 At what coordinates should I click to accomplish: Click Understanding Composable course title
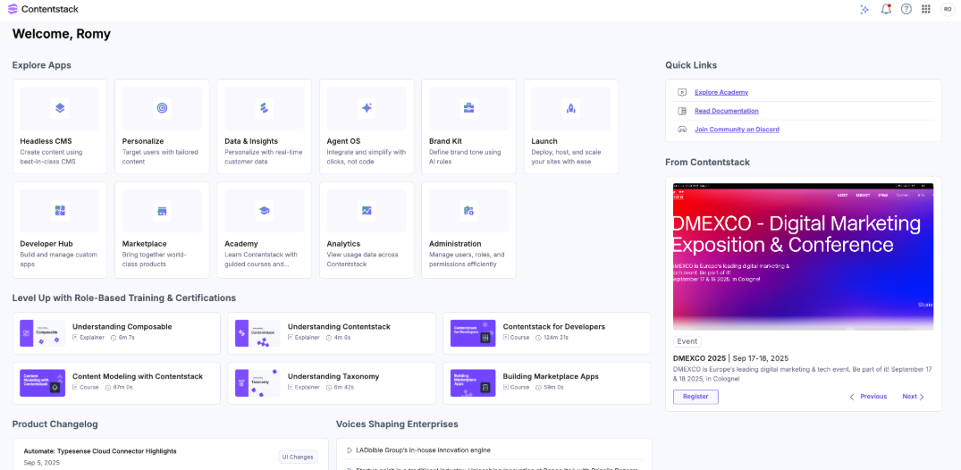click(x=122, y=327)
